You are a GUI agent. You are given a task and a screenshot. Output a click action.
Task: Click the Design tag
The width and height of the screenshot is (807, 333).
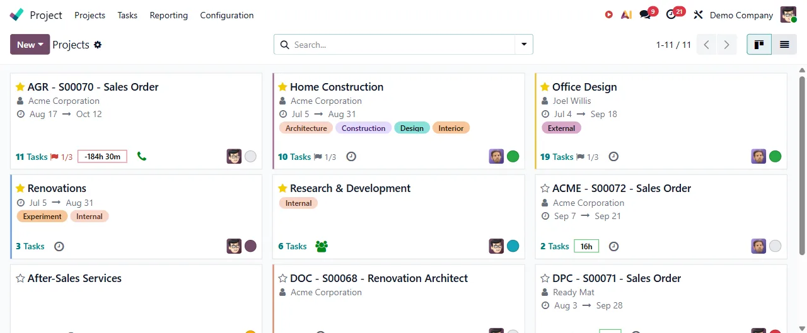click(412, 128)
